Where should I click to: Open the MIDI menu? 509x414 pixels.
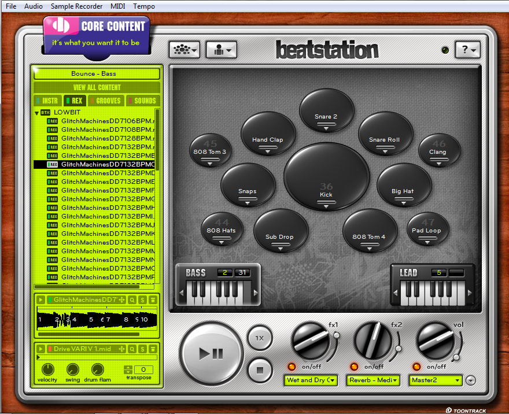[118, 6]
